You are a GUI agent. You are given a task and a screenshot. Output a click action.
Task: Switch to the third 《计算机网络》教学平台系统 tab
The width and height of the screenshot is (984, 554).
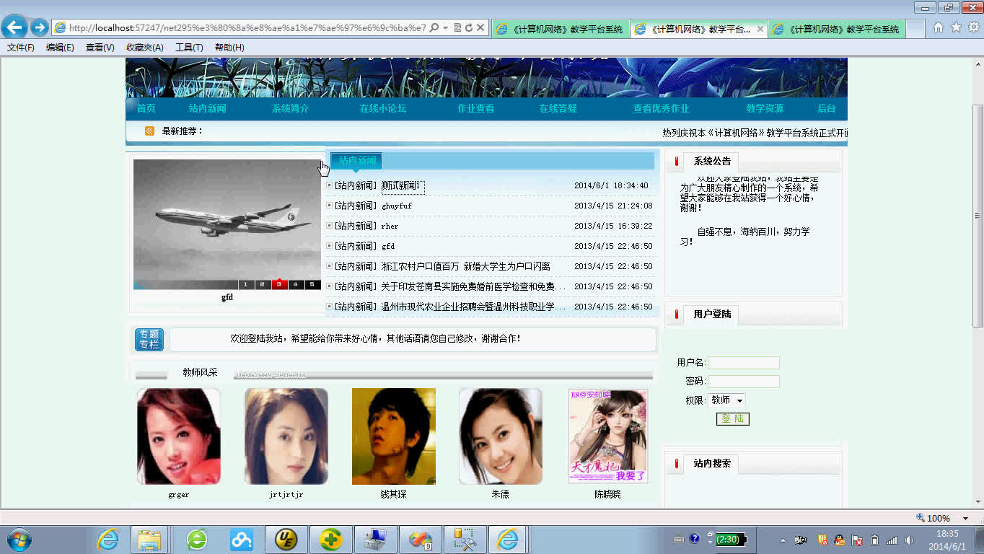[837, 30]
